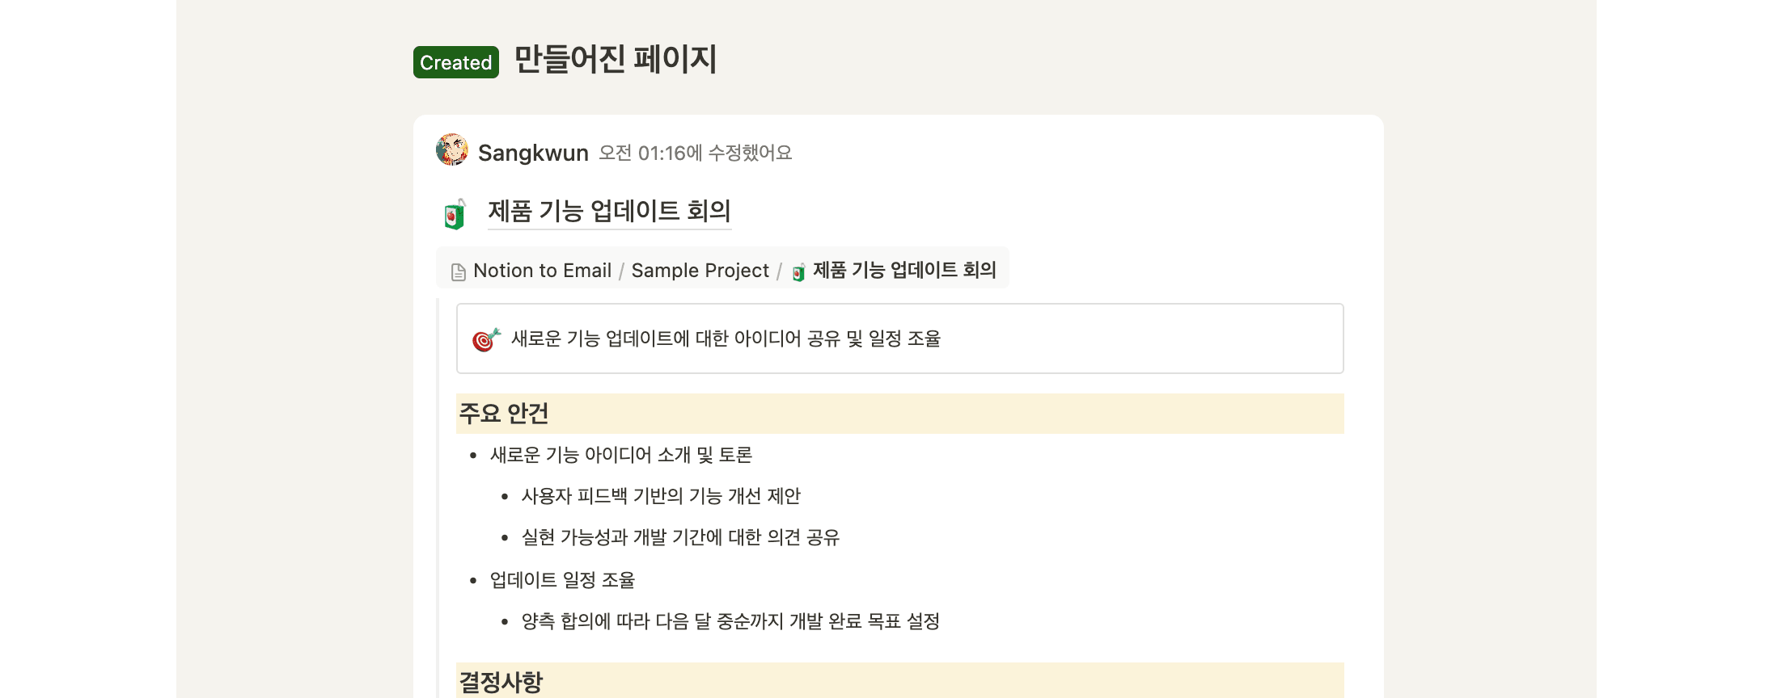Click the 주요 안건 highlighted heading
Image resolution: width=1773 pixels, height=698 pixels.
pyautogui.click(x=504, y=414)
